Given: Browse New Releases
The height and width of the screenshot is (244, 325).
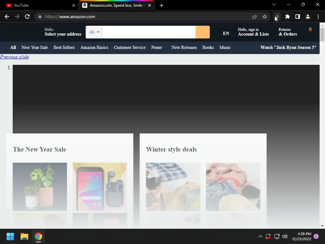Looking at the screenshot, I should [184, 48].
